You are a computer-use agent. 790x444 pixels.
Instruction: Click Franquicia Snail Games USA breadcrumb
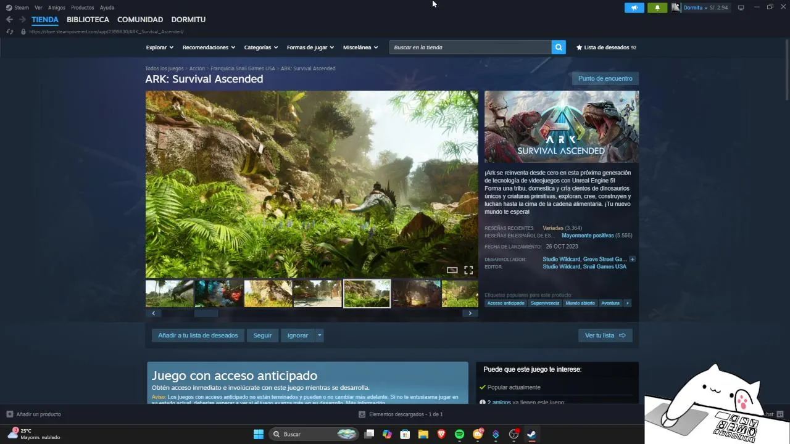[x=243, y=68]
